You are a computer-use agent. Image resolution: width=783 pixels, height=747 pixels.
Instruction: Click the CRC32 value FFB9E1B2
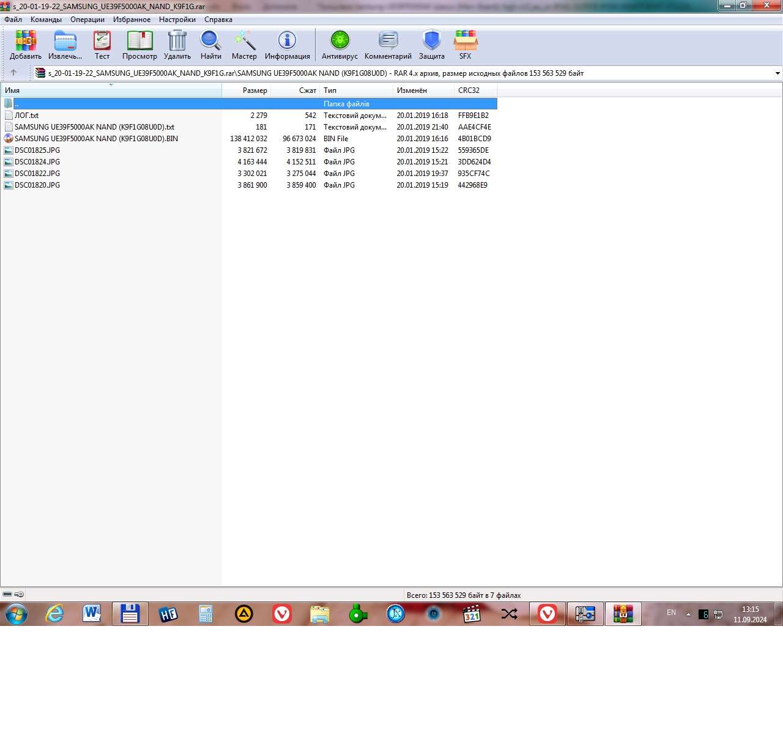click(473, 116)
